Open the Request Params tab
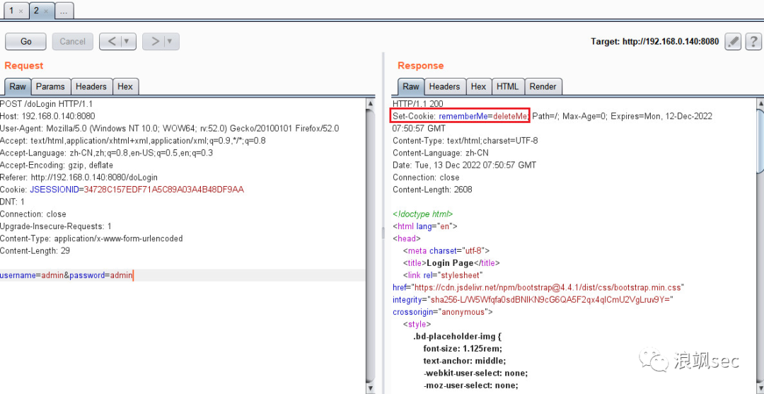Screen dimensions: 764x394 50,86
